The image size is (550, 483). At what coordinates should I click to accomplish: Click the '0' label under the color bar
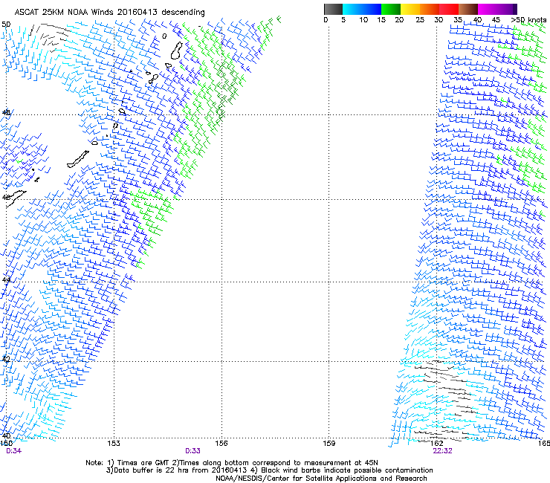(x=326, y=20)
